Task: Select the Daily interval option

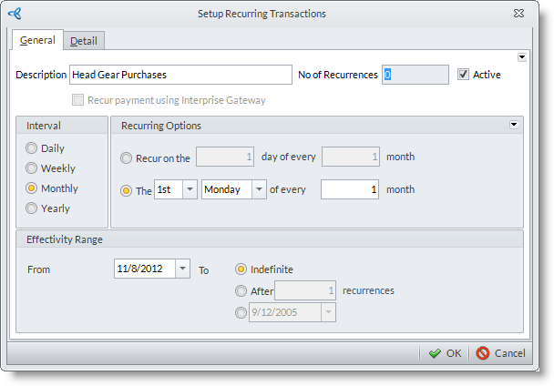Action: coord(33,148)
